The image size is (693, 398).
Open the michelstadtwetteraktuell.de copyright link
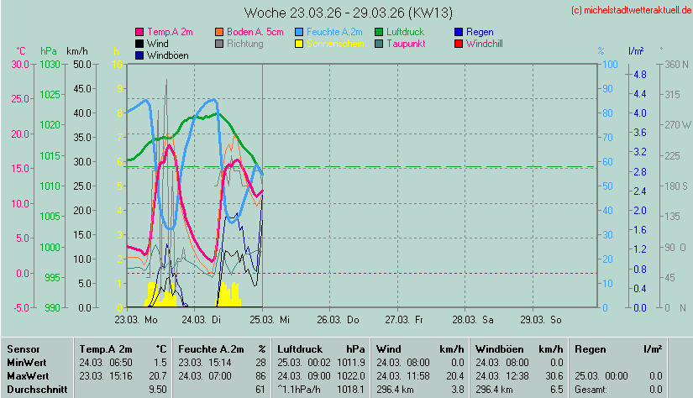630,10
